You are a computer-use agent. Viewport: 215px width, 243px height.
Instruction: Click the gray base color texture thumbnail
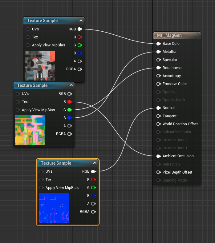[40, 65]
